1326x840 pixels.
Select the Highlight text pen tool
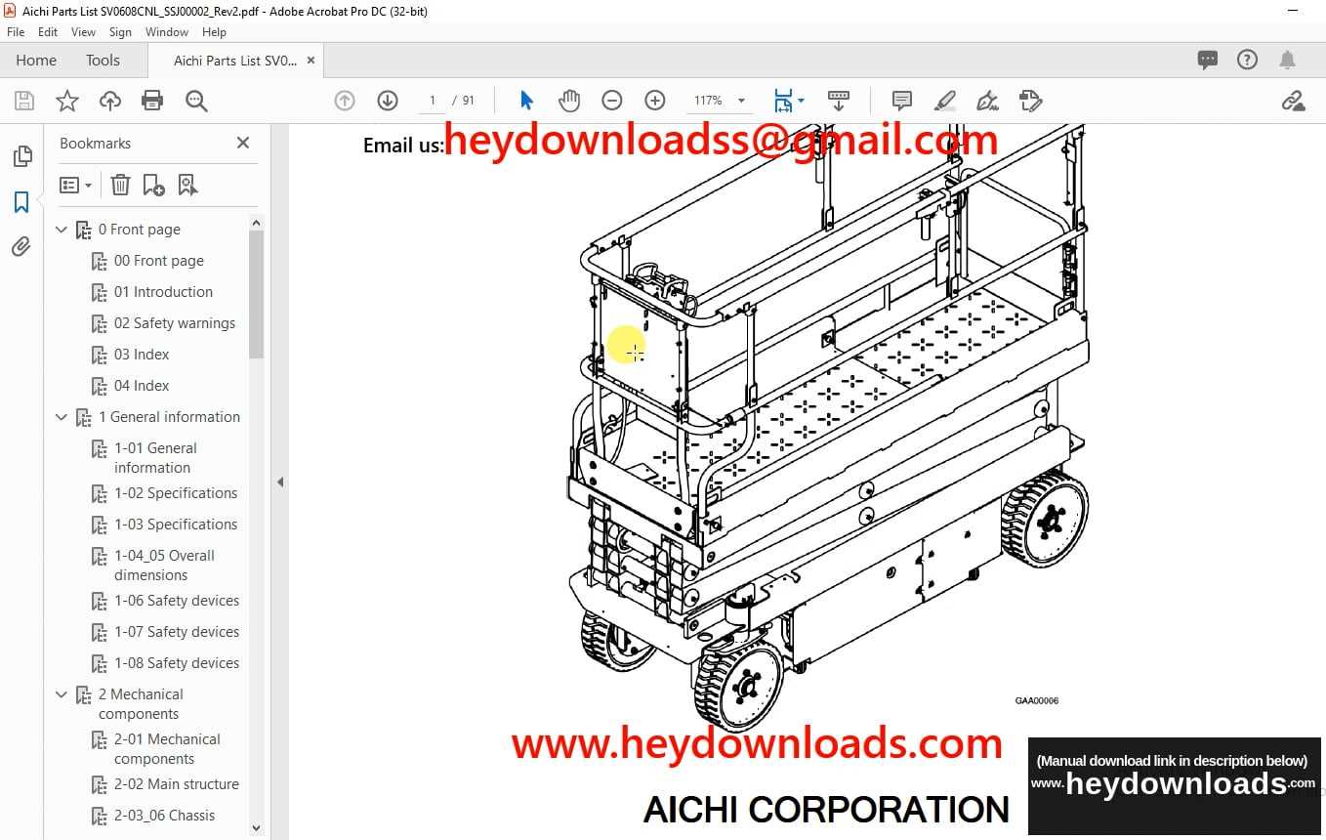pyautogui.click(x=944, y=101)
